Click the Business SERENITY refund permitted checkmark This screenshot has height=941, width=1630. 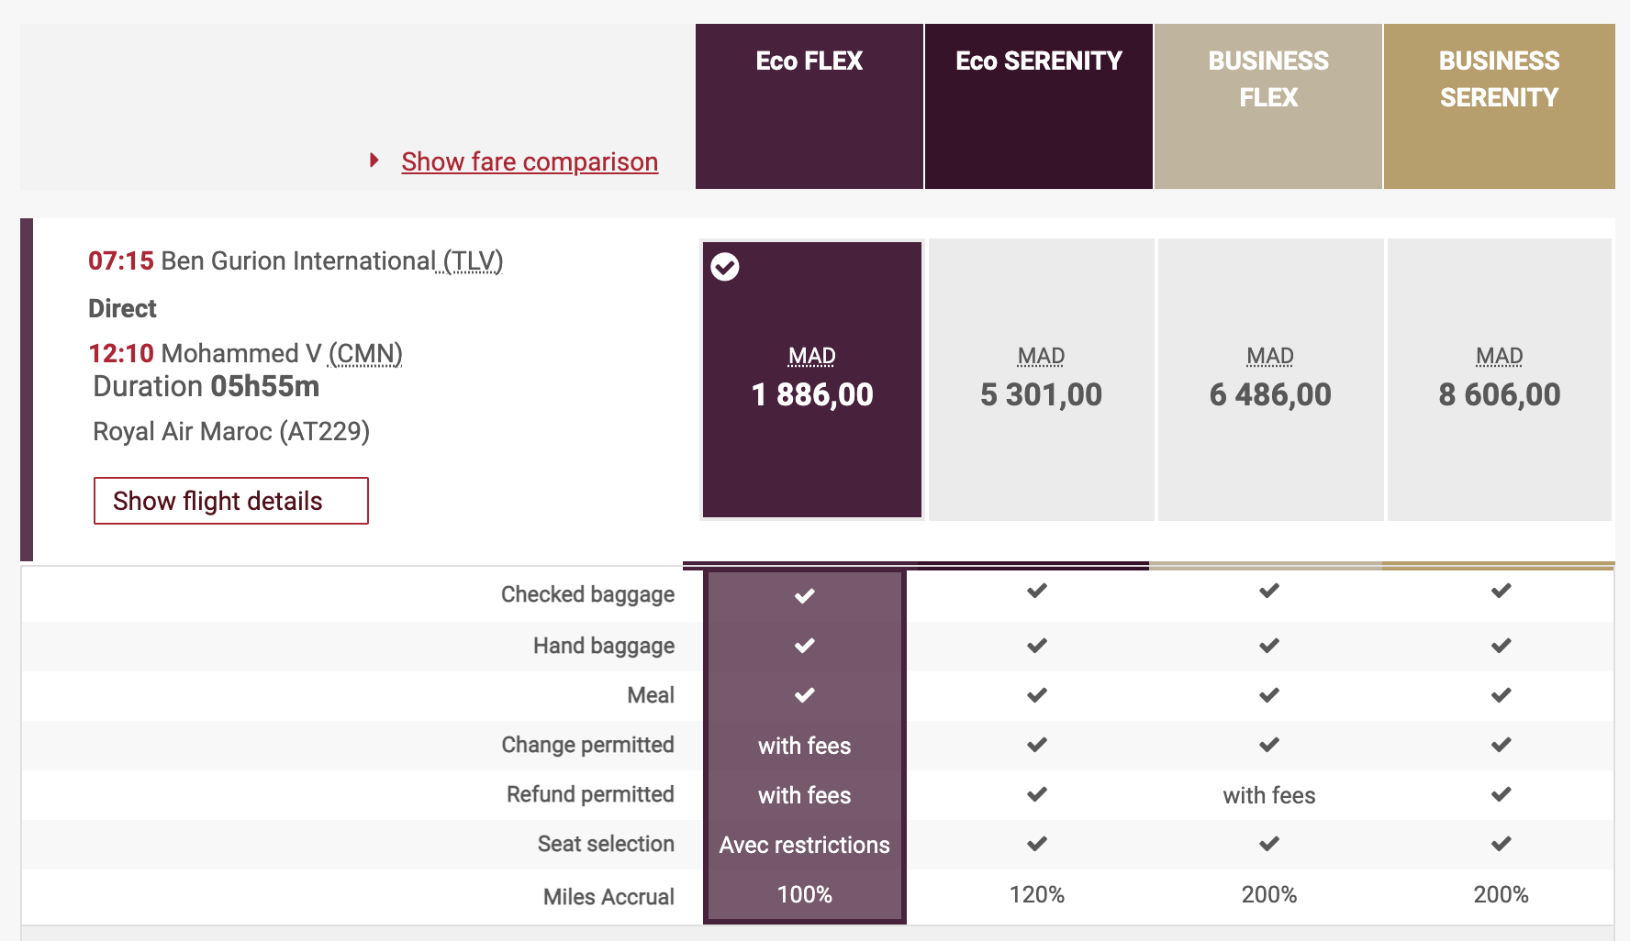click(x=1502, y=794)
